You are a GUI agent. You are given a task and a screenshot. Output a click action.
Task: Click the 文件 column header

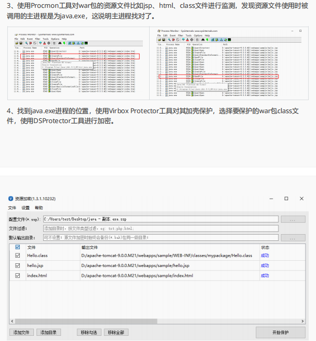(31, 247)
